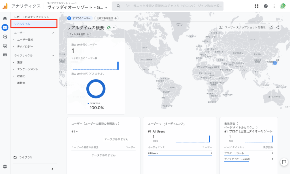
Task: Open Admin settings gear icon
Action: (5, 167)
